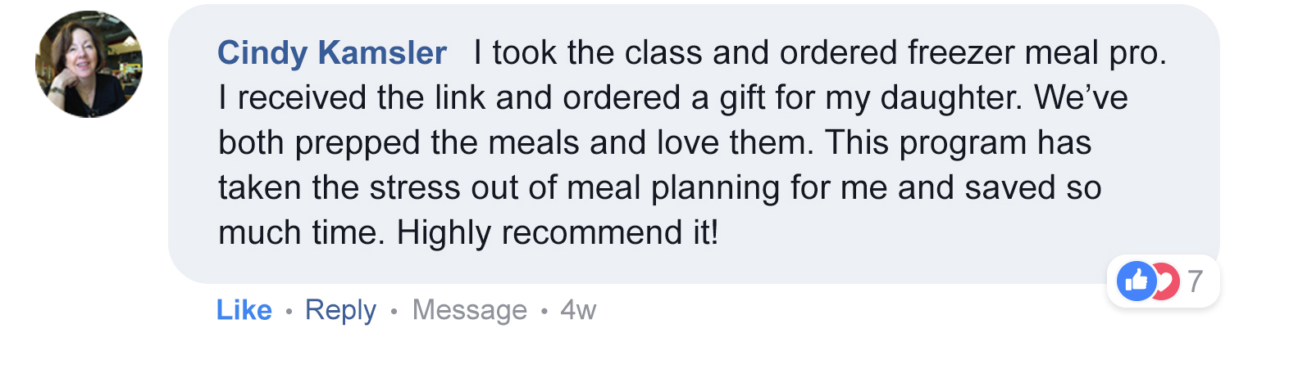Open the 4w comment timestamp
The width and height of the screenshot is (1312, 378).
[578, 310]
